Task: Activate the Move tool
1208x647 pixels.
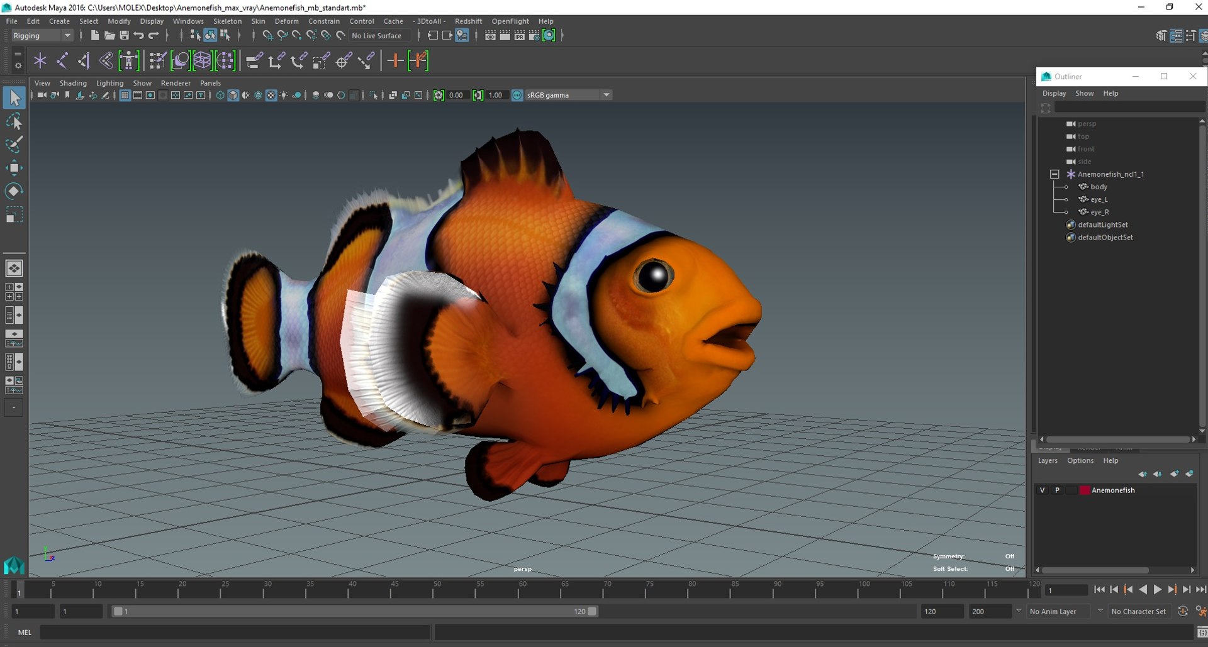Action: pos(14,167)
